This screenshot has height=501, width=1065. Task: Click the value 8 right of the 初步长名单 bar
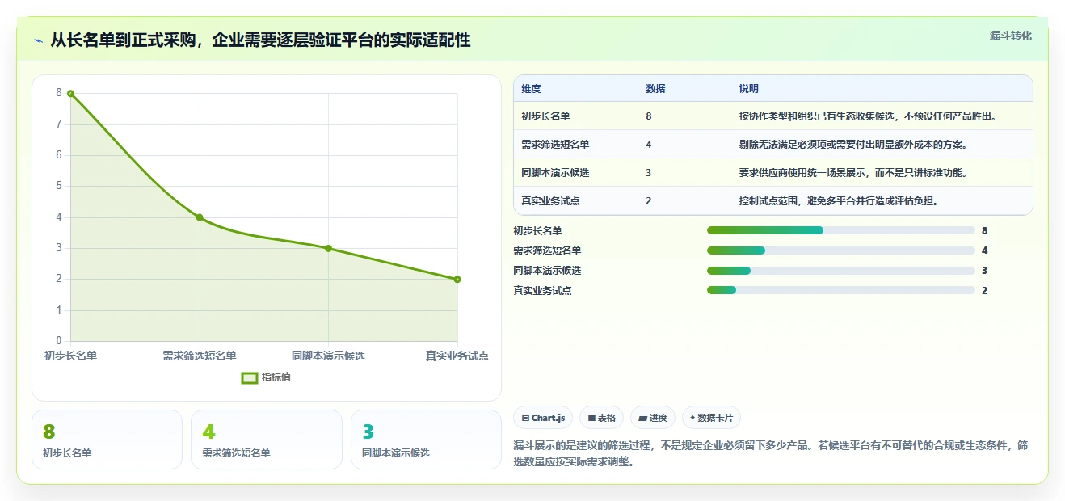tap(985, 230)
